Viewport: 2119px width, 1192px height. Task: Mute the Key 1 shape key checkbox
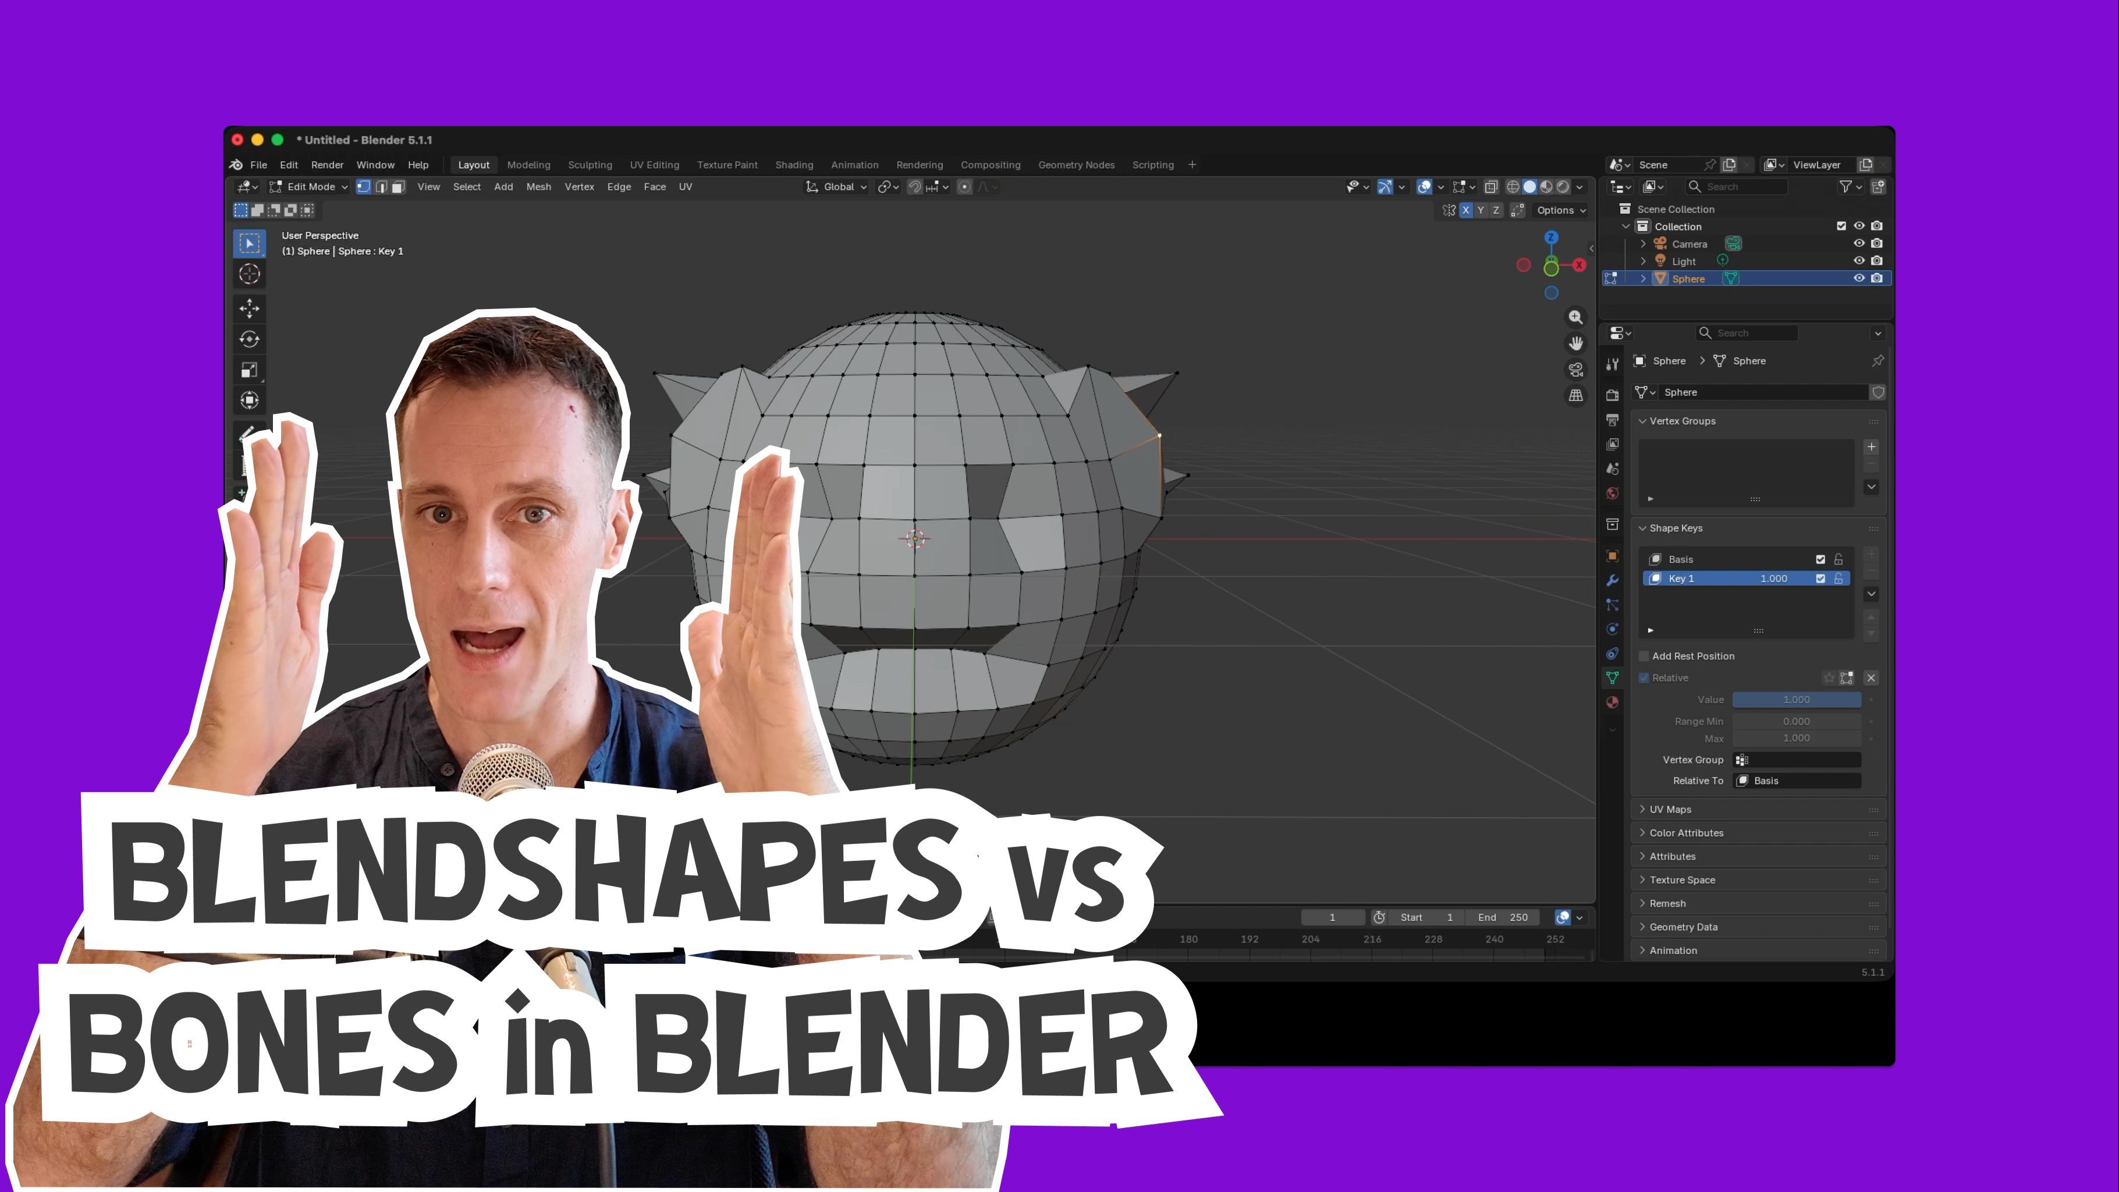pyautogui.click(x=1820, y=579)
